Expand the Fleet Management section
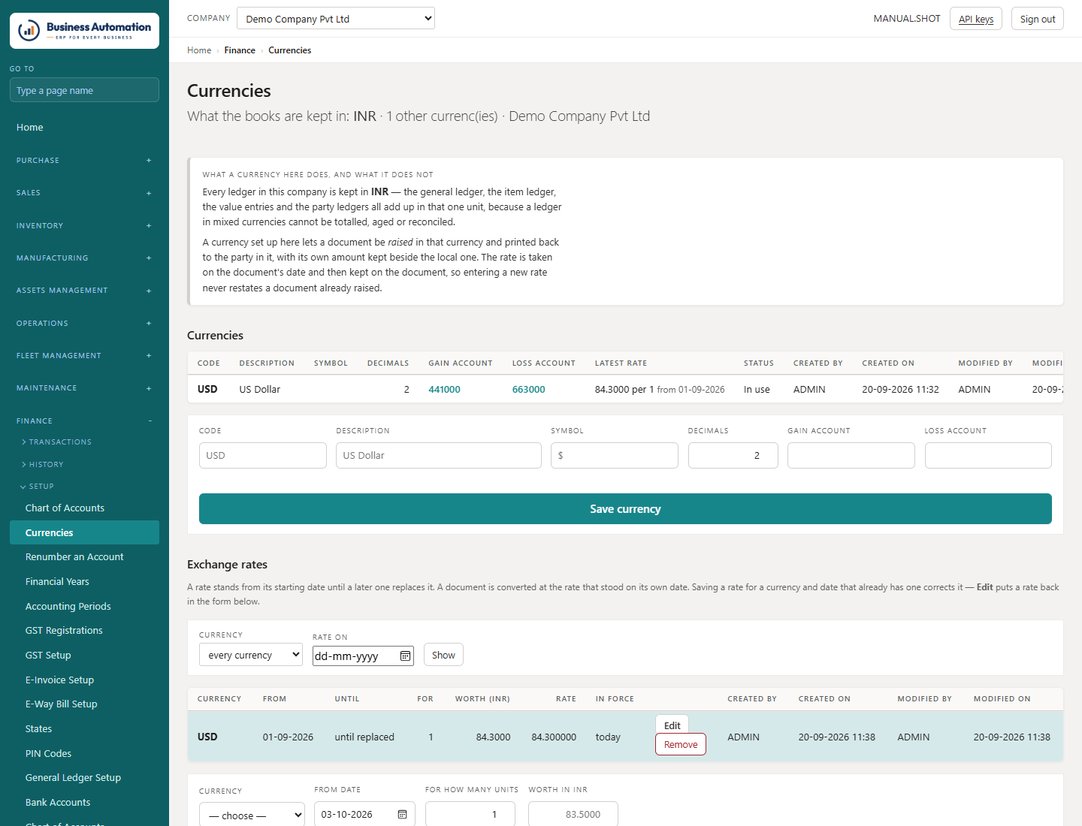 [84, 356]
